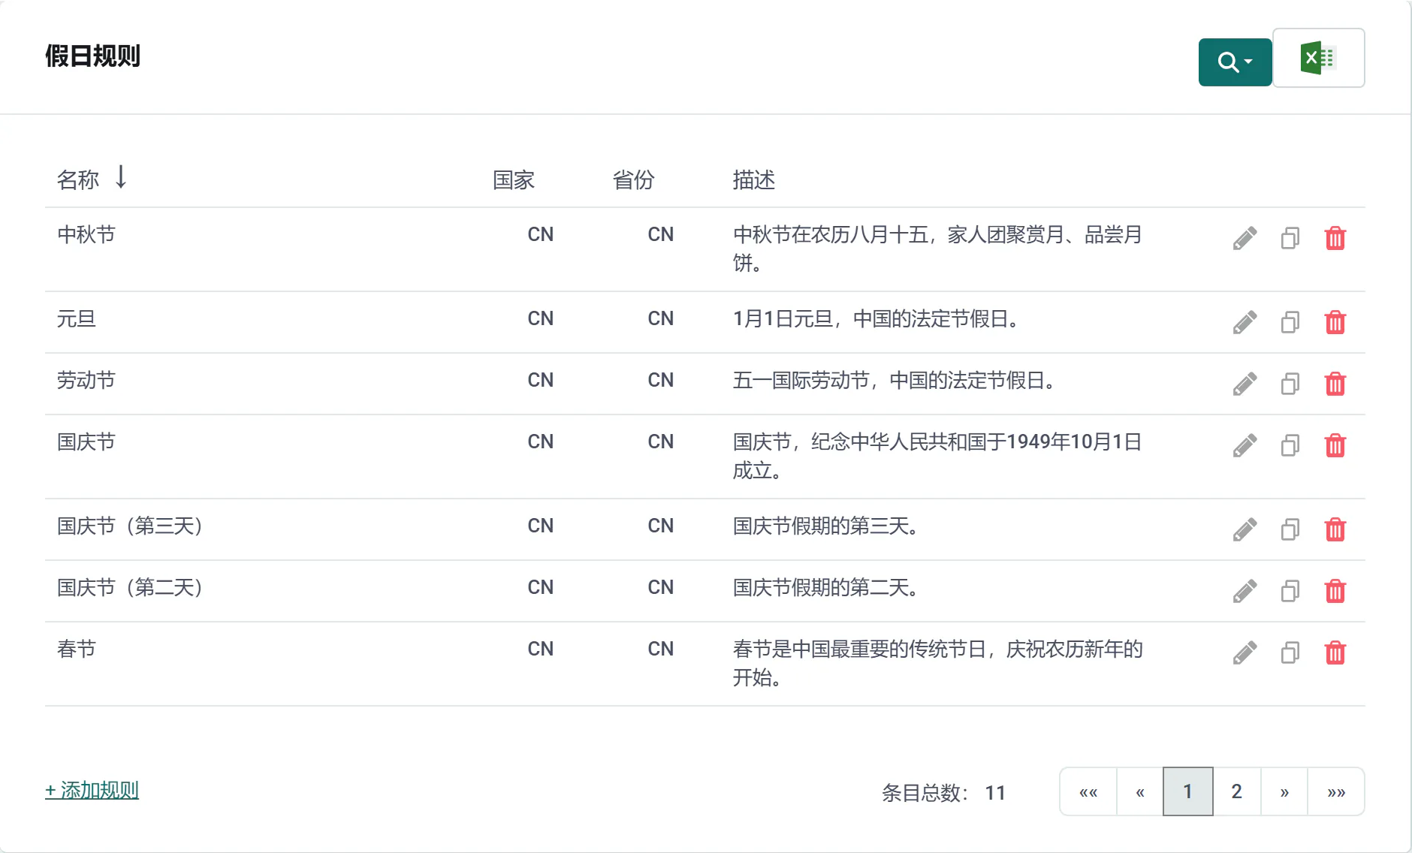Go to page 2
Viewport: 1412px width, 853px height.
point(1237,791)
